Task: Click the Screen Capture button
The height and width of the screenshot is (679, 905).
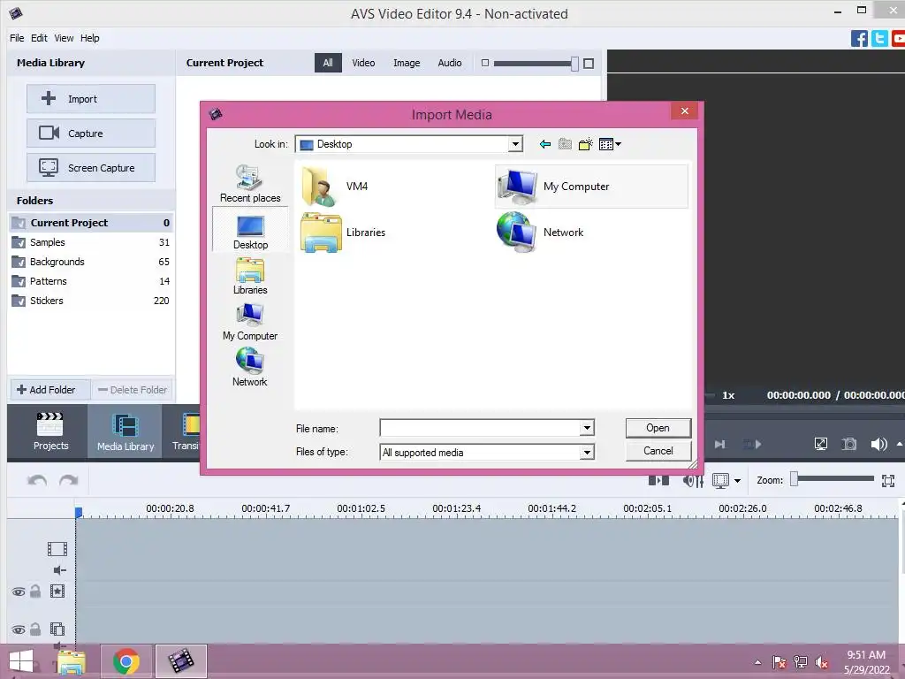Action: (x=91, y=167)
